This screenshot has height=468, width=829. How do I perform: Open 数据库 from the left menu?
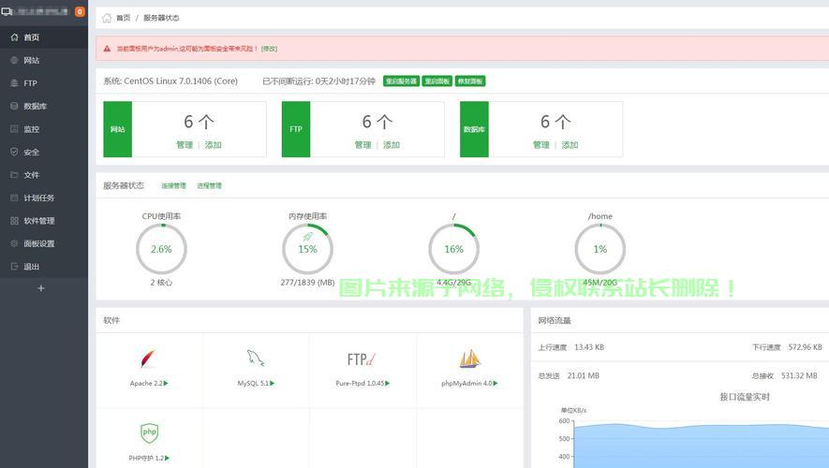pos(35,106)
